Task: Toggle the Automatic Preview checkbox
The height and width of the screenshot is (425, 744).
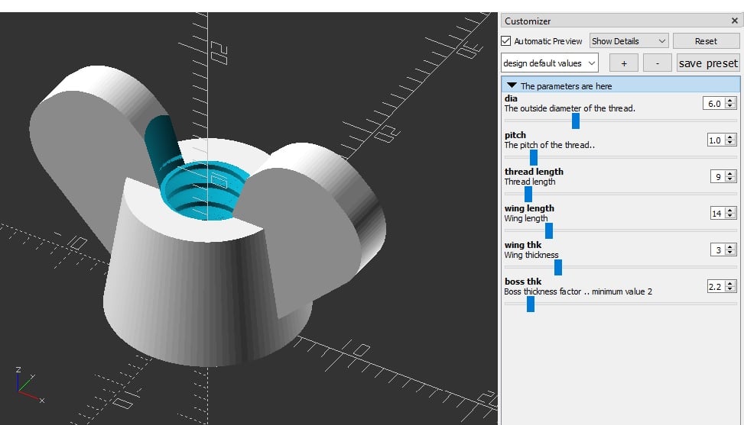Action: point(505,41)
